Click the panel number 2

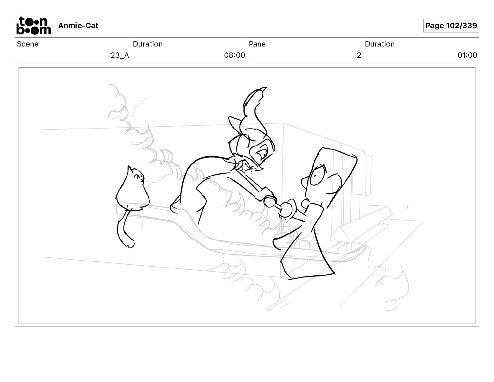359,55
